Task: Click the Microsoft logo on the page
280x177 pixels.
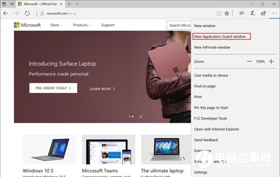Action: click(27, 25)
